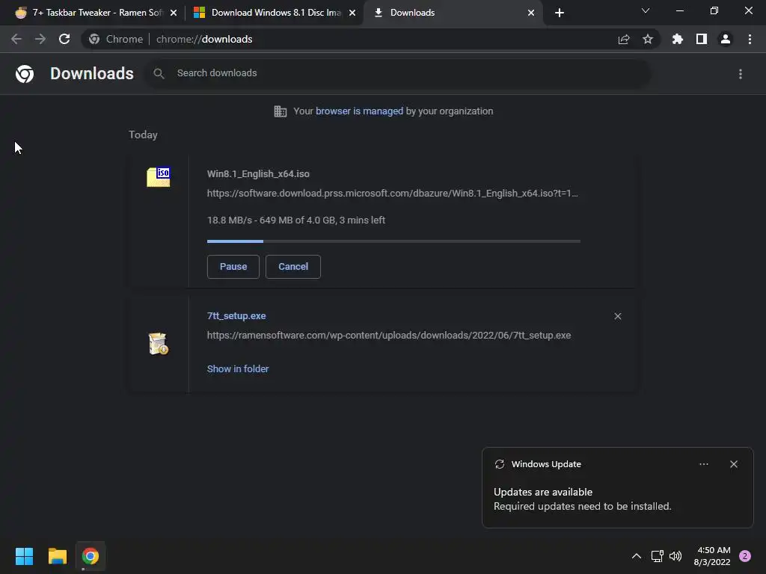Image resolution: width=766 pixels, height=574 pixels.
Task: Open the browser is managed link
Action: pyautogui.click(x=360, y=111)
